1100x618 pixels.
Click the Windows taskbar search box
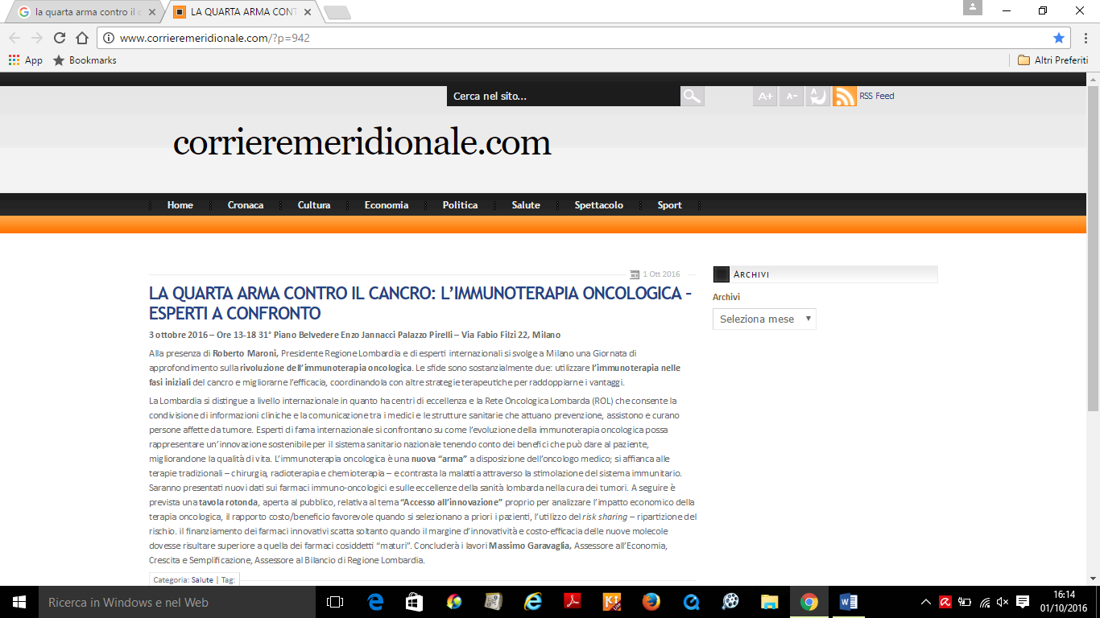tap(177, 602)
